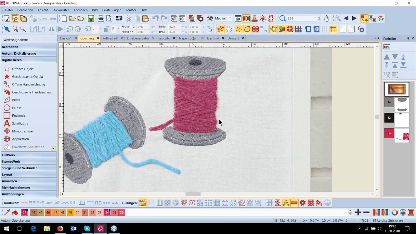Open Skype from the taskbar
Screen dimensions: 416x234
pyautogui.click(x=87, y=228)
